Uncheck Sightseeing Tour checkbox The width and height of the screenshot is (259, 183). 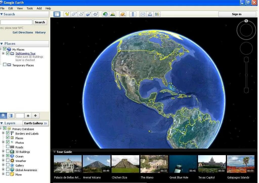pyautogui.click(x=8, y=53)
